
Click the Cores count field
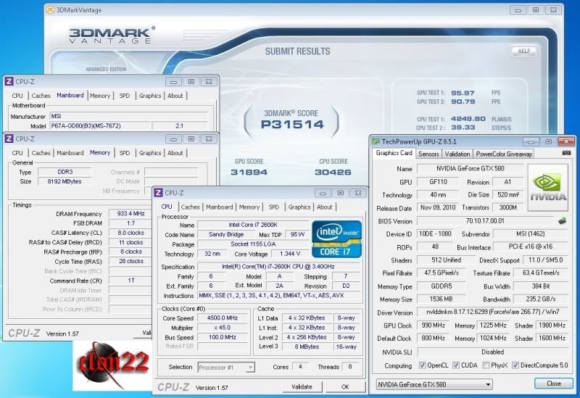pos(301,367)
